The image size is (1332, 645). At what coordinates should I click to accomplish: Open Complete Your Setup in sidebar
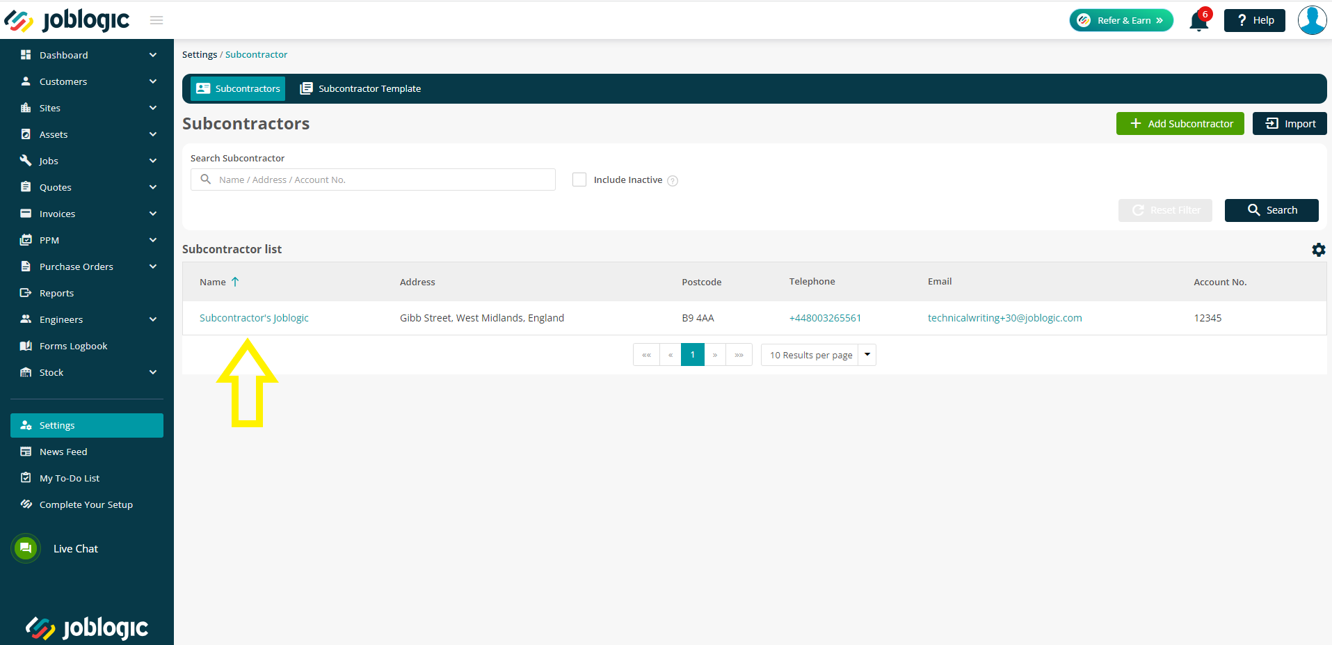coord(87,504)
